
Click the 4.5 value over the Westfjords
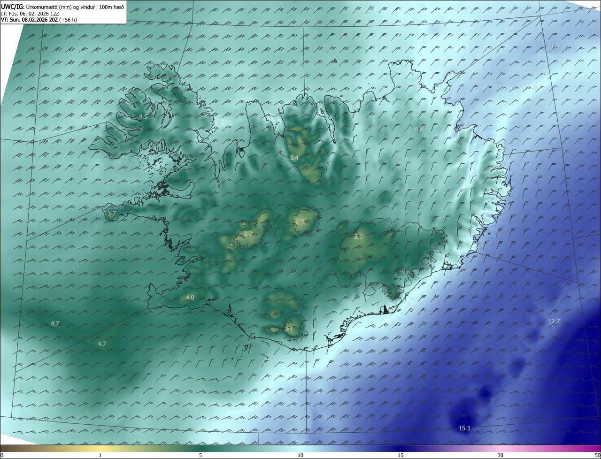click(143, 116)
